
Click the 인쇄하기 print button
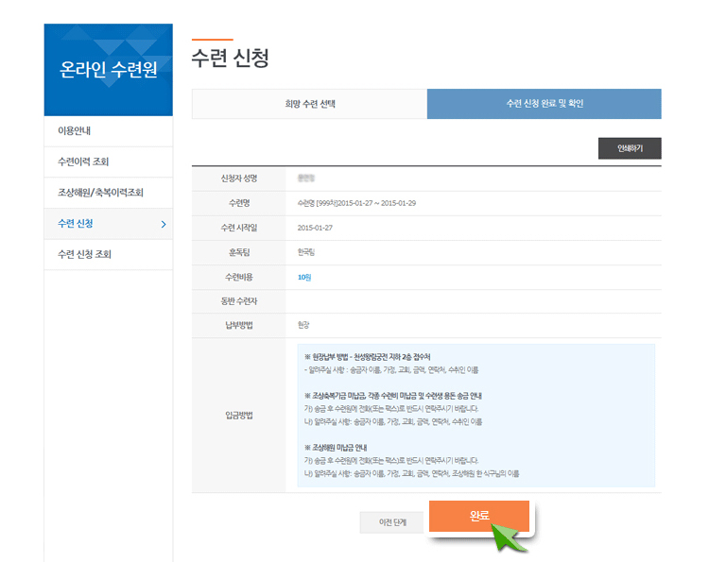(x=630, y=148)
